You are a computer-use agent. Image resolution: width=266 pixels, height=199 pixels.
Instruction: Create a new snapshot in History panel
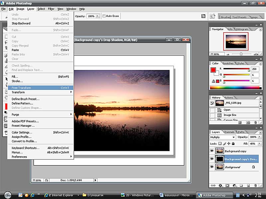[248, 123]
